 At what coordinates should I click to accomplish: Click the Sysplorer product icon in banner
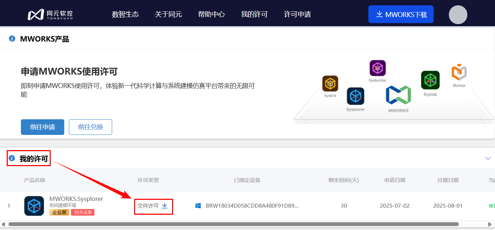355,96
